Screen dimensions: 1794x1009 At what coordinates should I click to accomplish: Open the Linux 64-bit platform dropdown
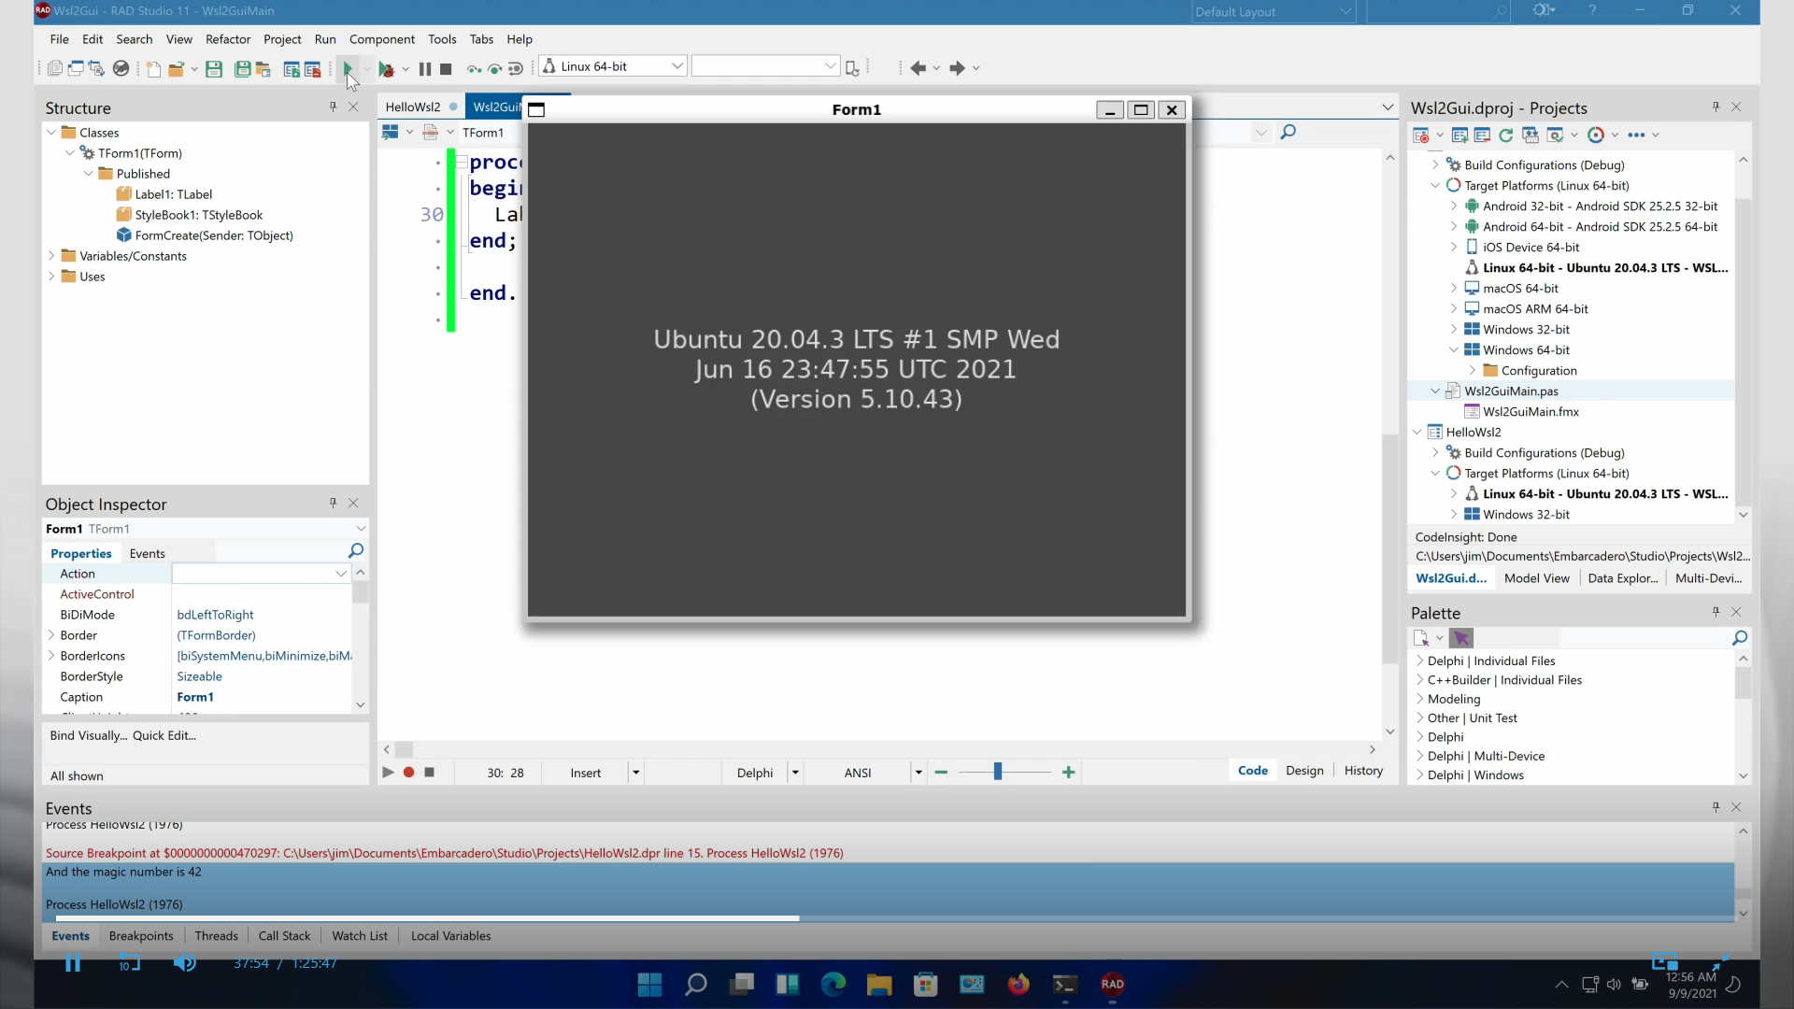pyautogui.click(x=676, y=66)
